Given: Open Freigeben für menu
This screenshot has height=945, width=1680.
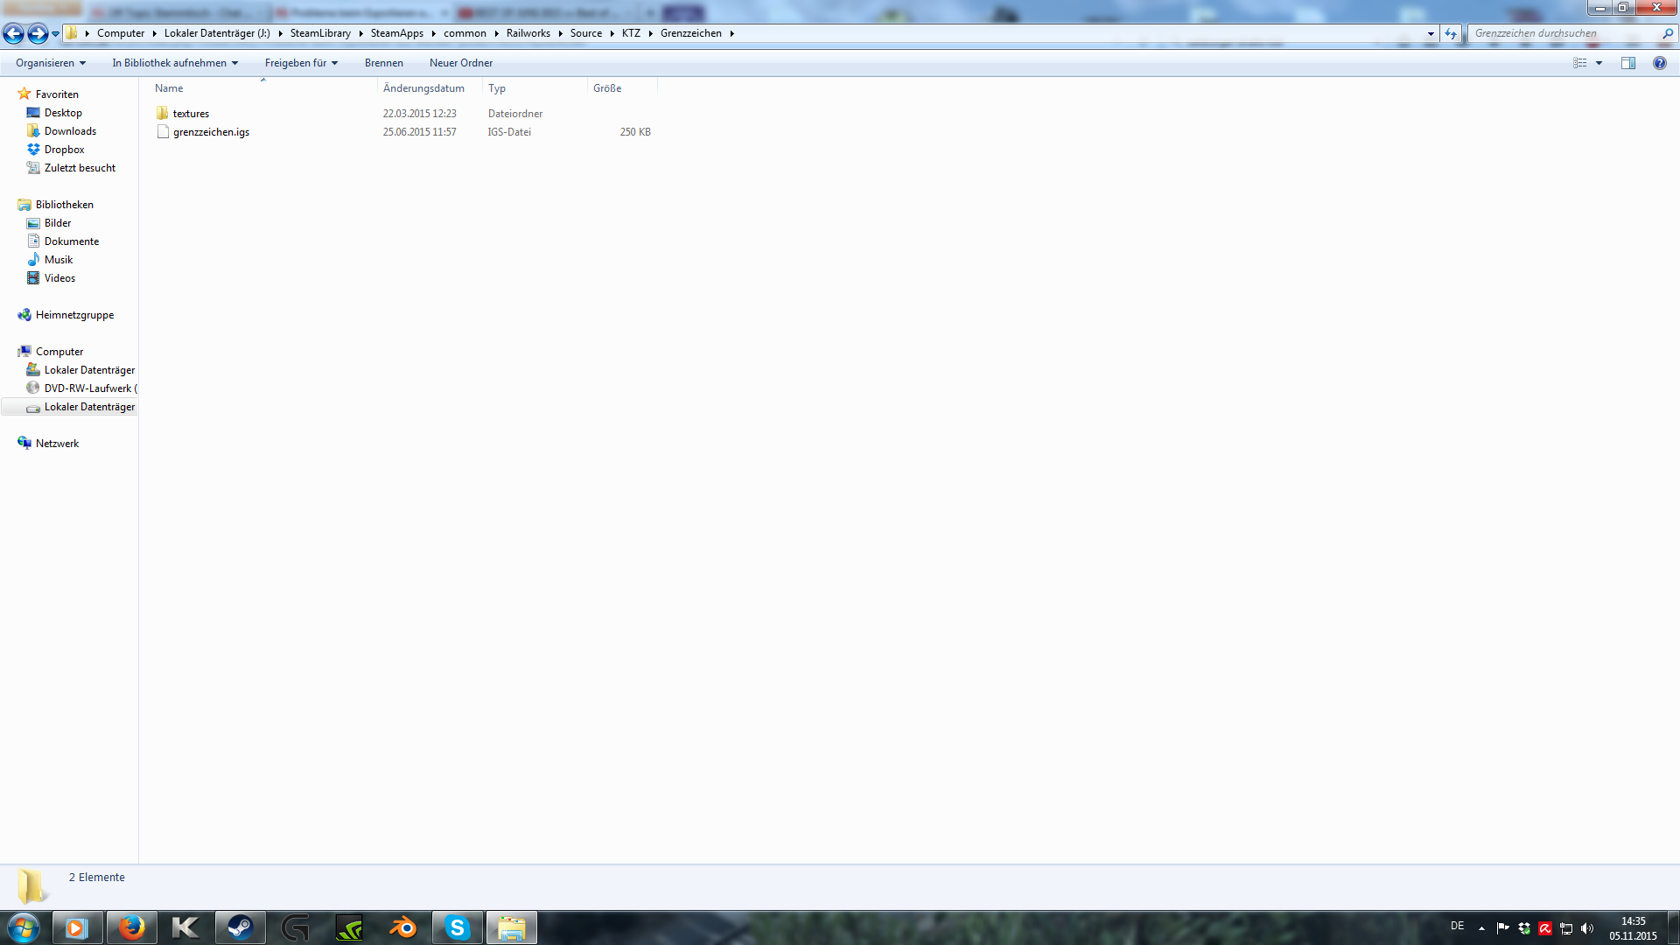Looking at the screenshot, I should (301, 63).
